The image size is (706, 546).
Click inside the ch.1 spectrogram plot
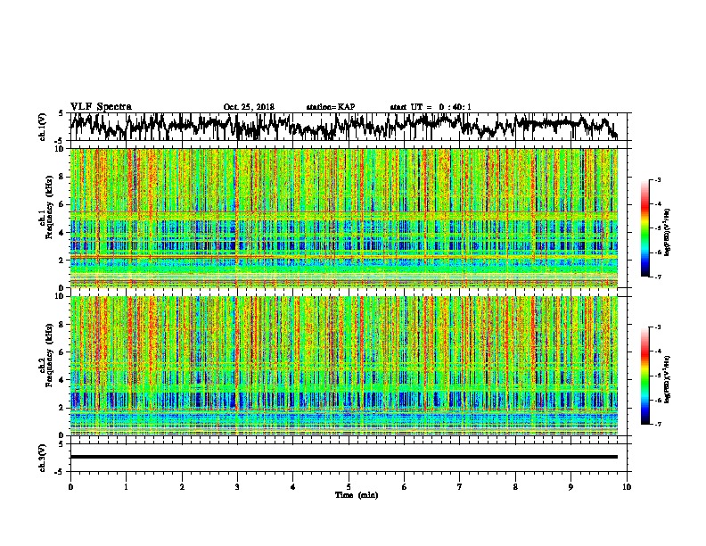[344, 218]
